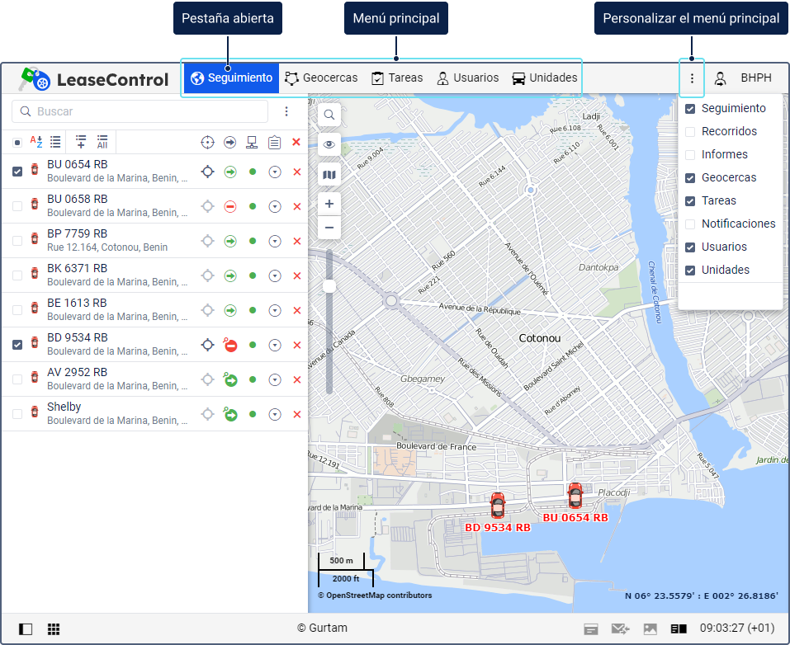Screen dimensions: 790x645
Task: Remove BU 0654 RB with red X
Action: point(296,172)
